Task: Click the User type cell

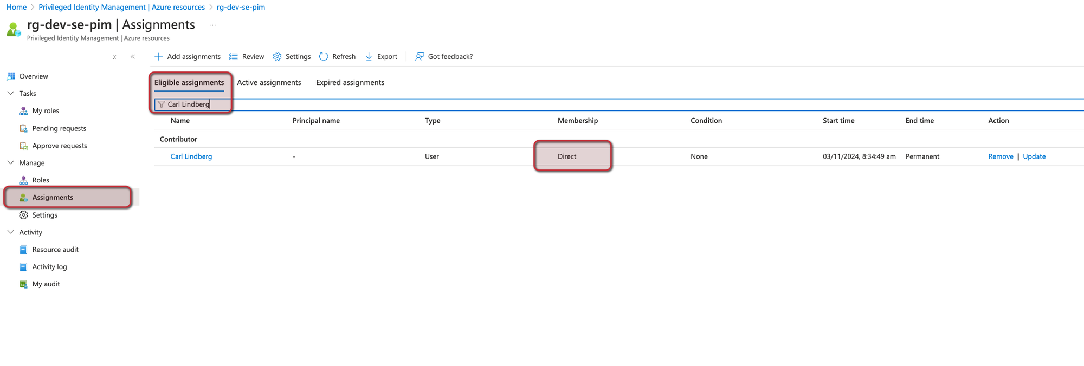Action: click(432, 156)
